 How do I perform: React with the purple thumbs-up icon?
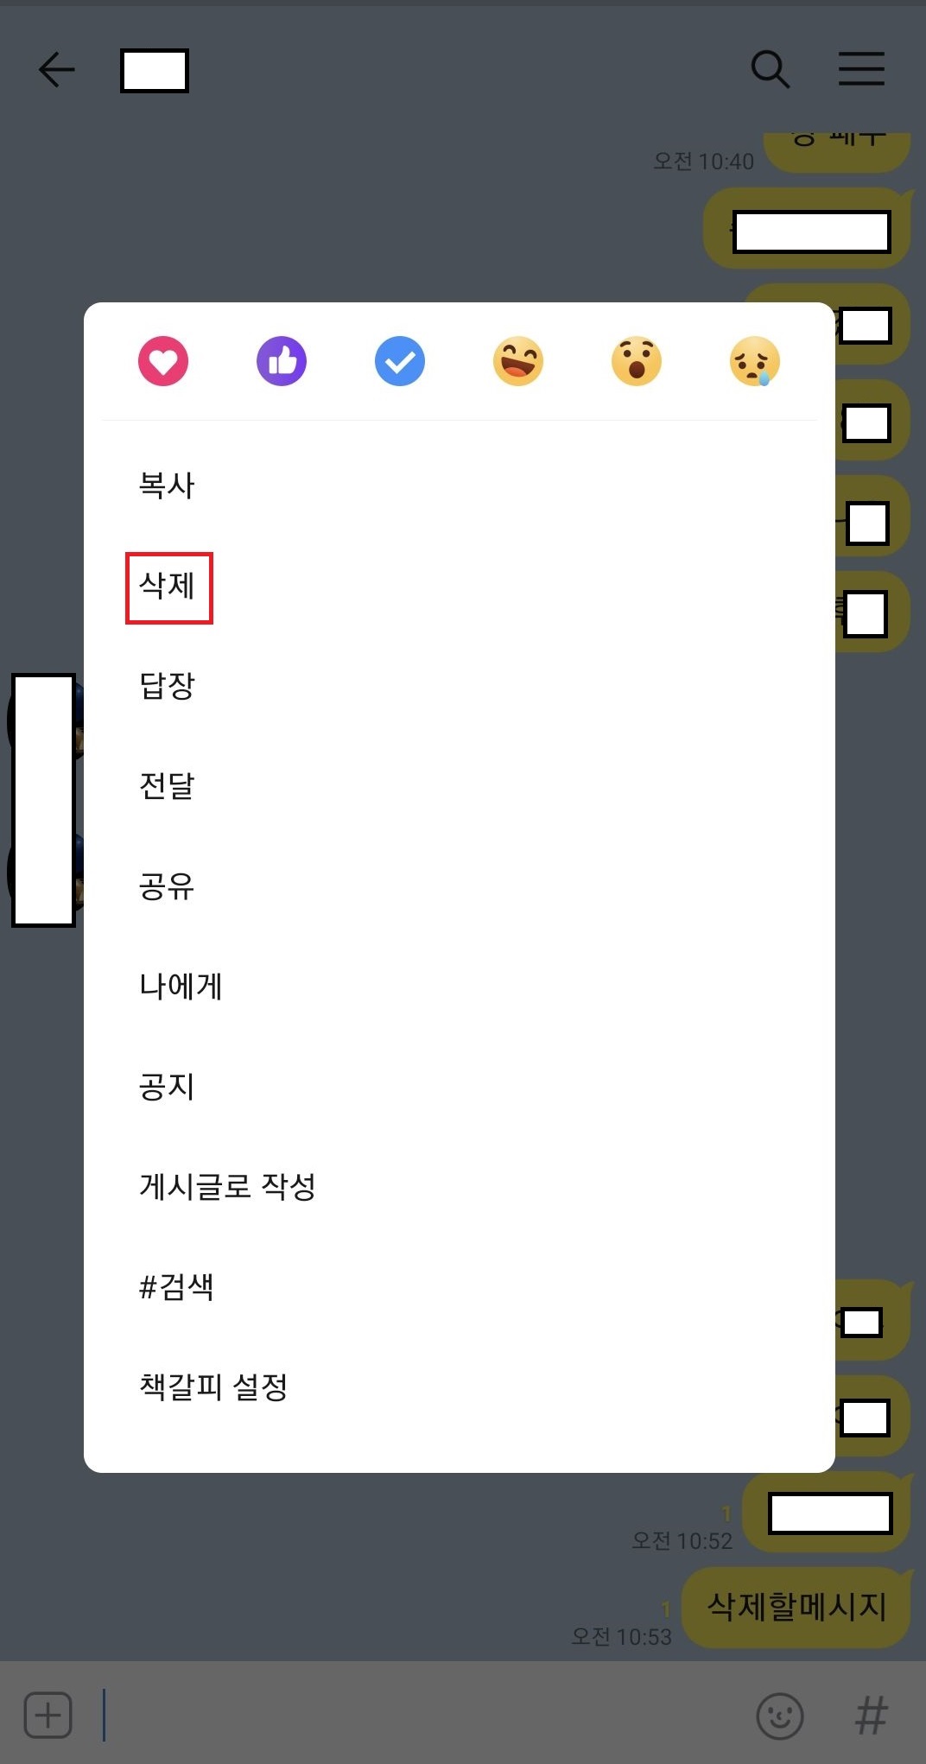[x=282, y=361]
